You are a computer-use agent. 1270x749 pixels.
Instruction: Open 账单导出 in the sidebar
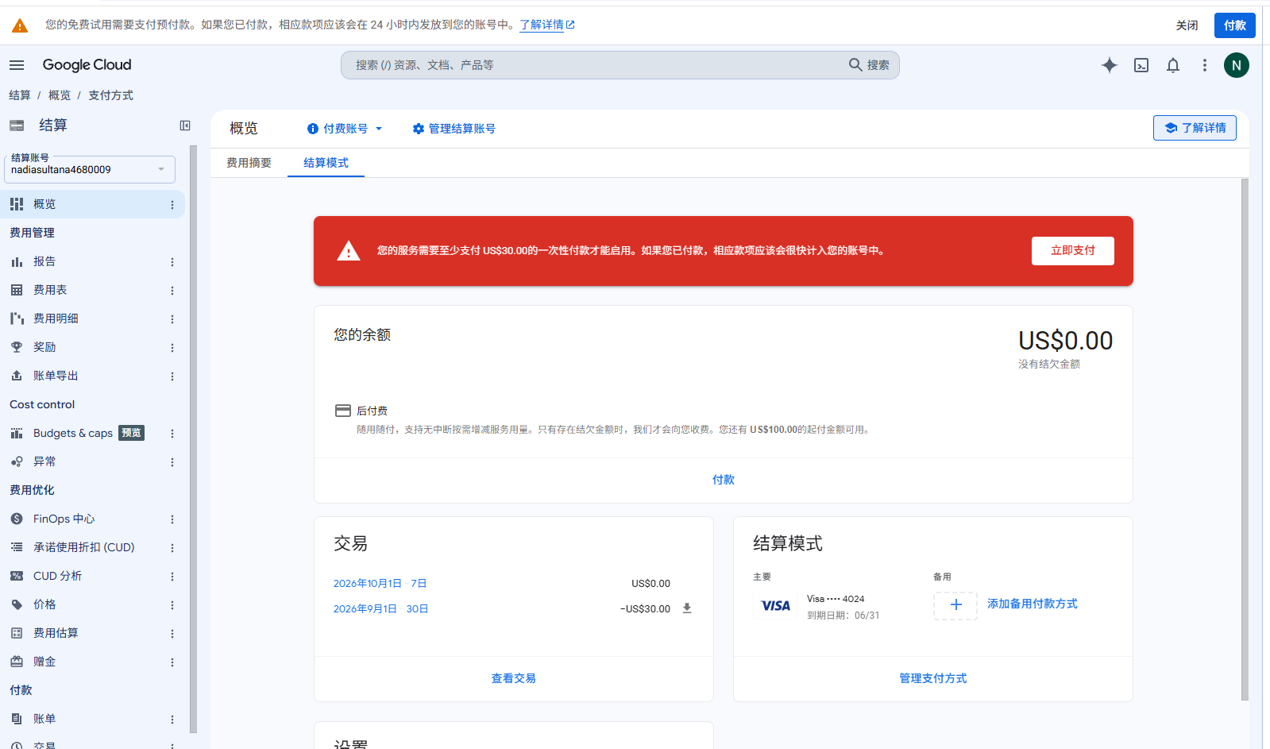tap(56, 376)
